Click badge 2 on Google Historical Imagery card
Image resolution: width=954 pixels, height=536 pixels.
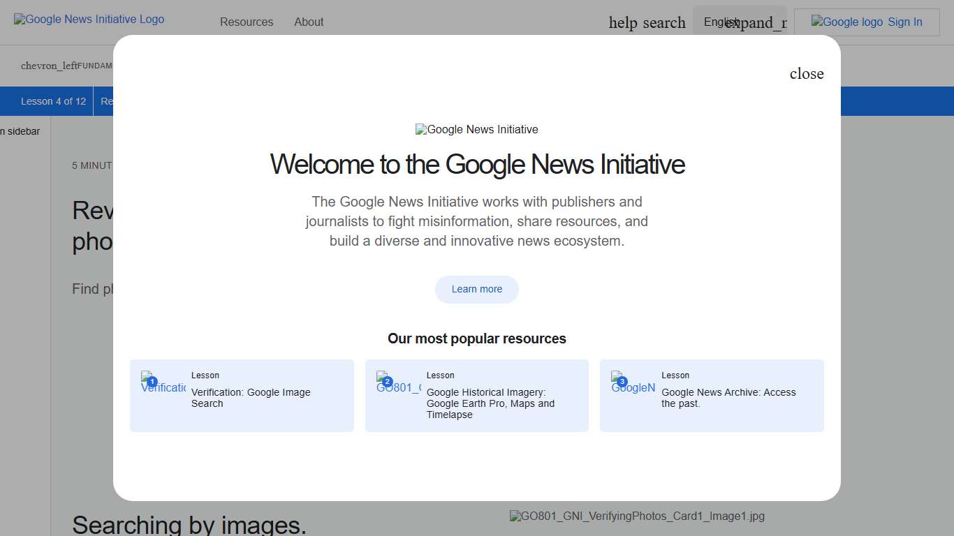pos(386,382)
